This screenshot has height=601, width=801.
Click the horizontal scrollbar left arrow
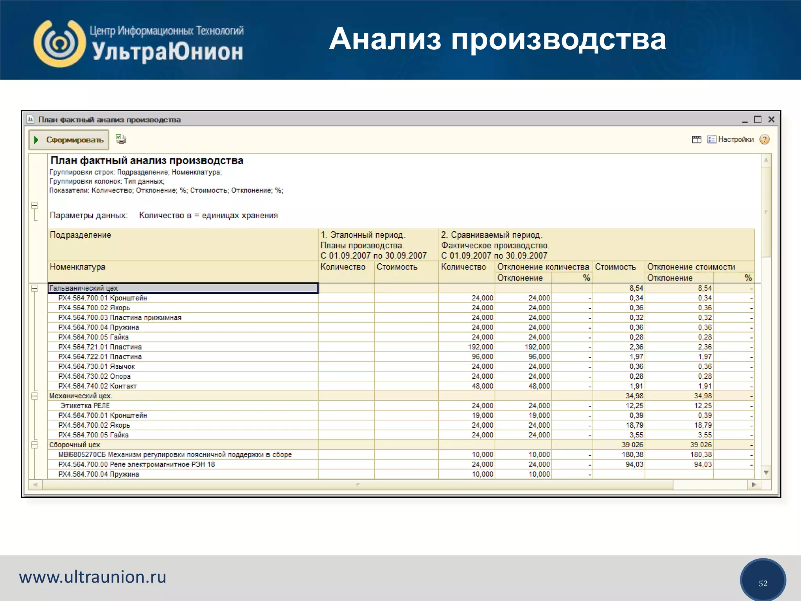[35, 485]
